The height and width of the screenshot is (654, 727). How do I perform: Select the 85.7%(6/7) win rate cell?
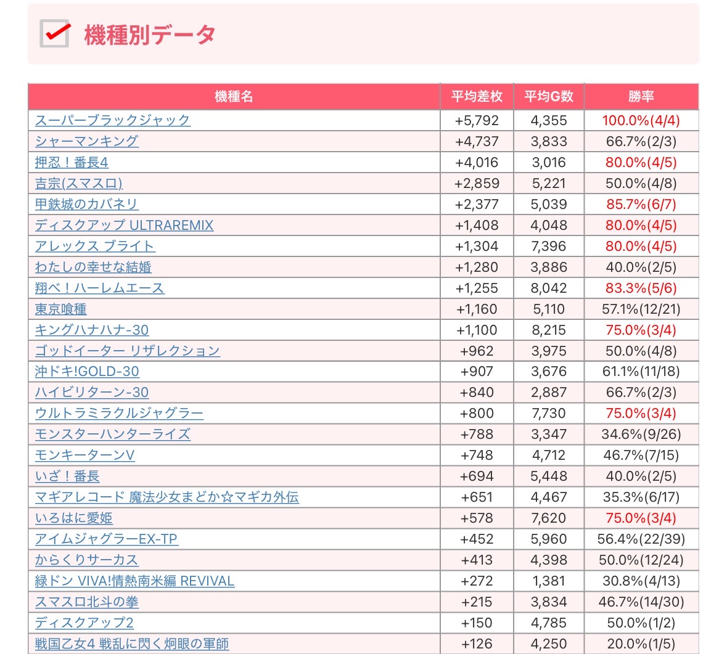pyautogui.click(x=641, y=205)
